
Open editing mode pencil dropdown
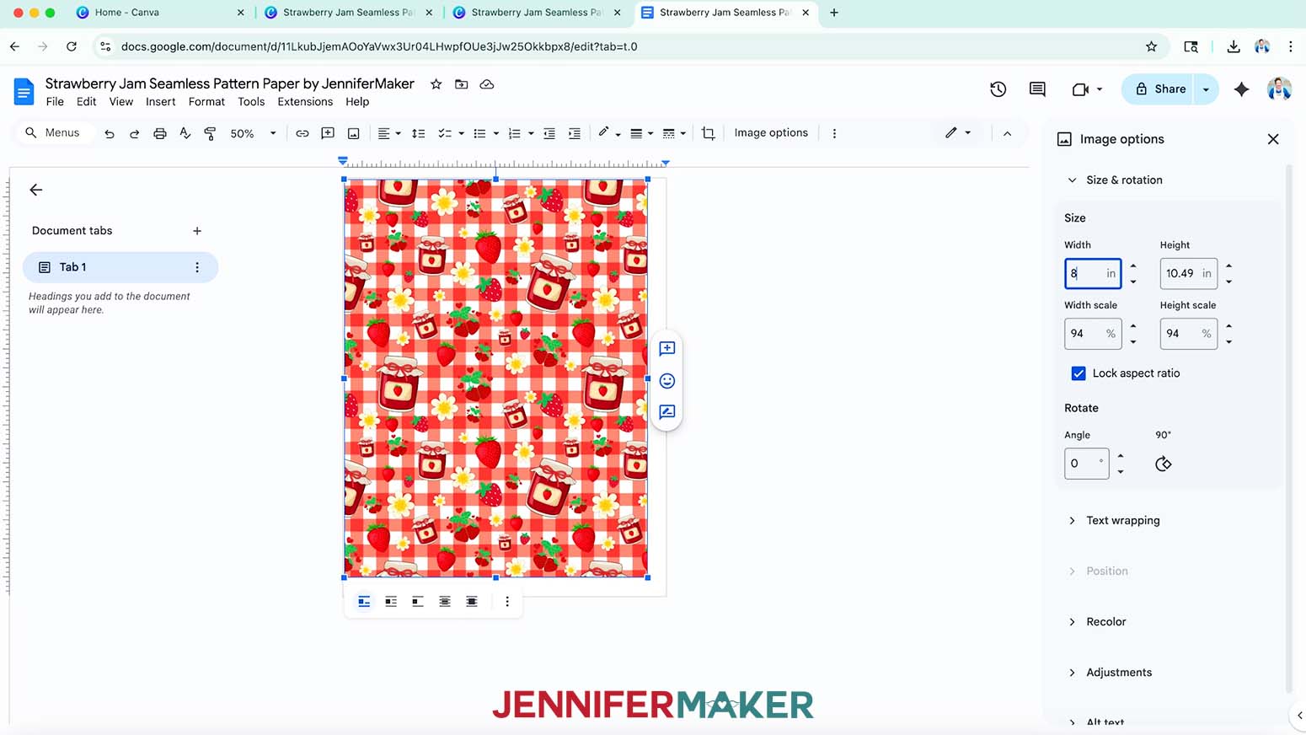tap(958, 133)
